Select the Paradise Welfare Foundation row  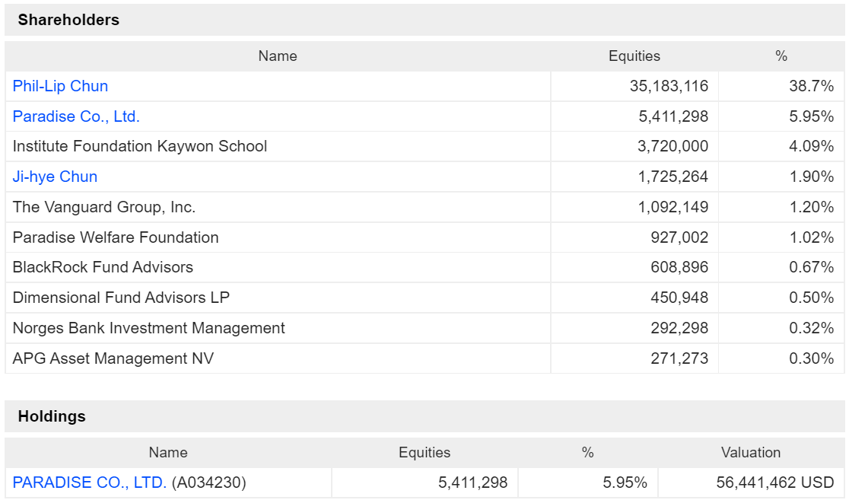click(424, 237)
